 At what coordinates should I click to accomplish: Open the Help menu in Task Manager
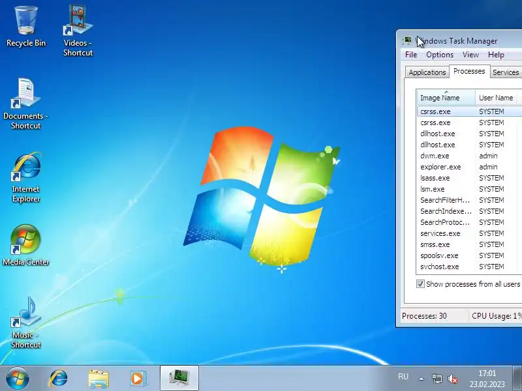(496, 55)
